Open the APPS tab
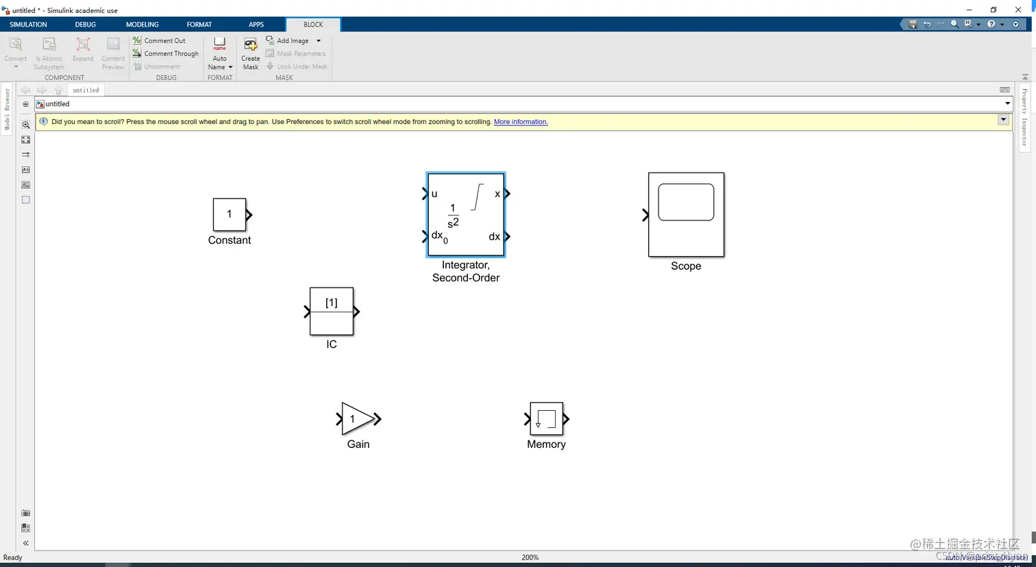This screenshot has height=567, width=1036. (256, 25)
